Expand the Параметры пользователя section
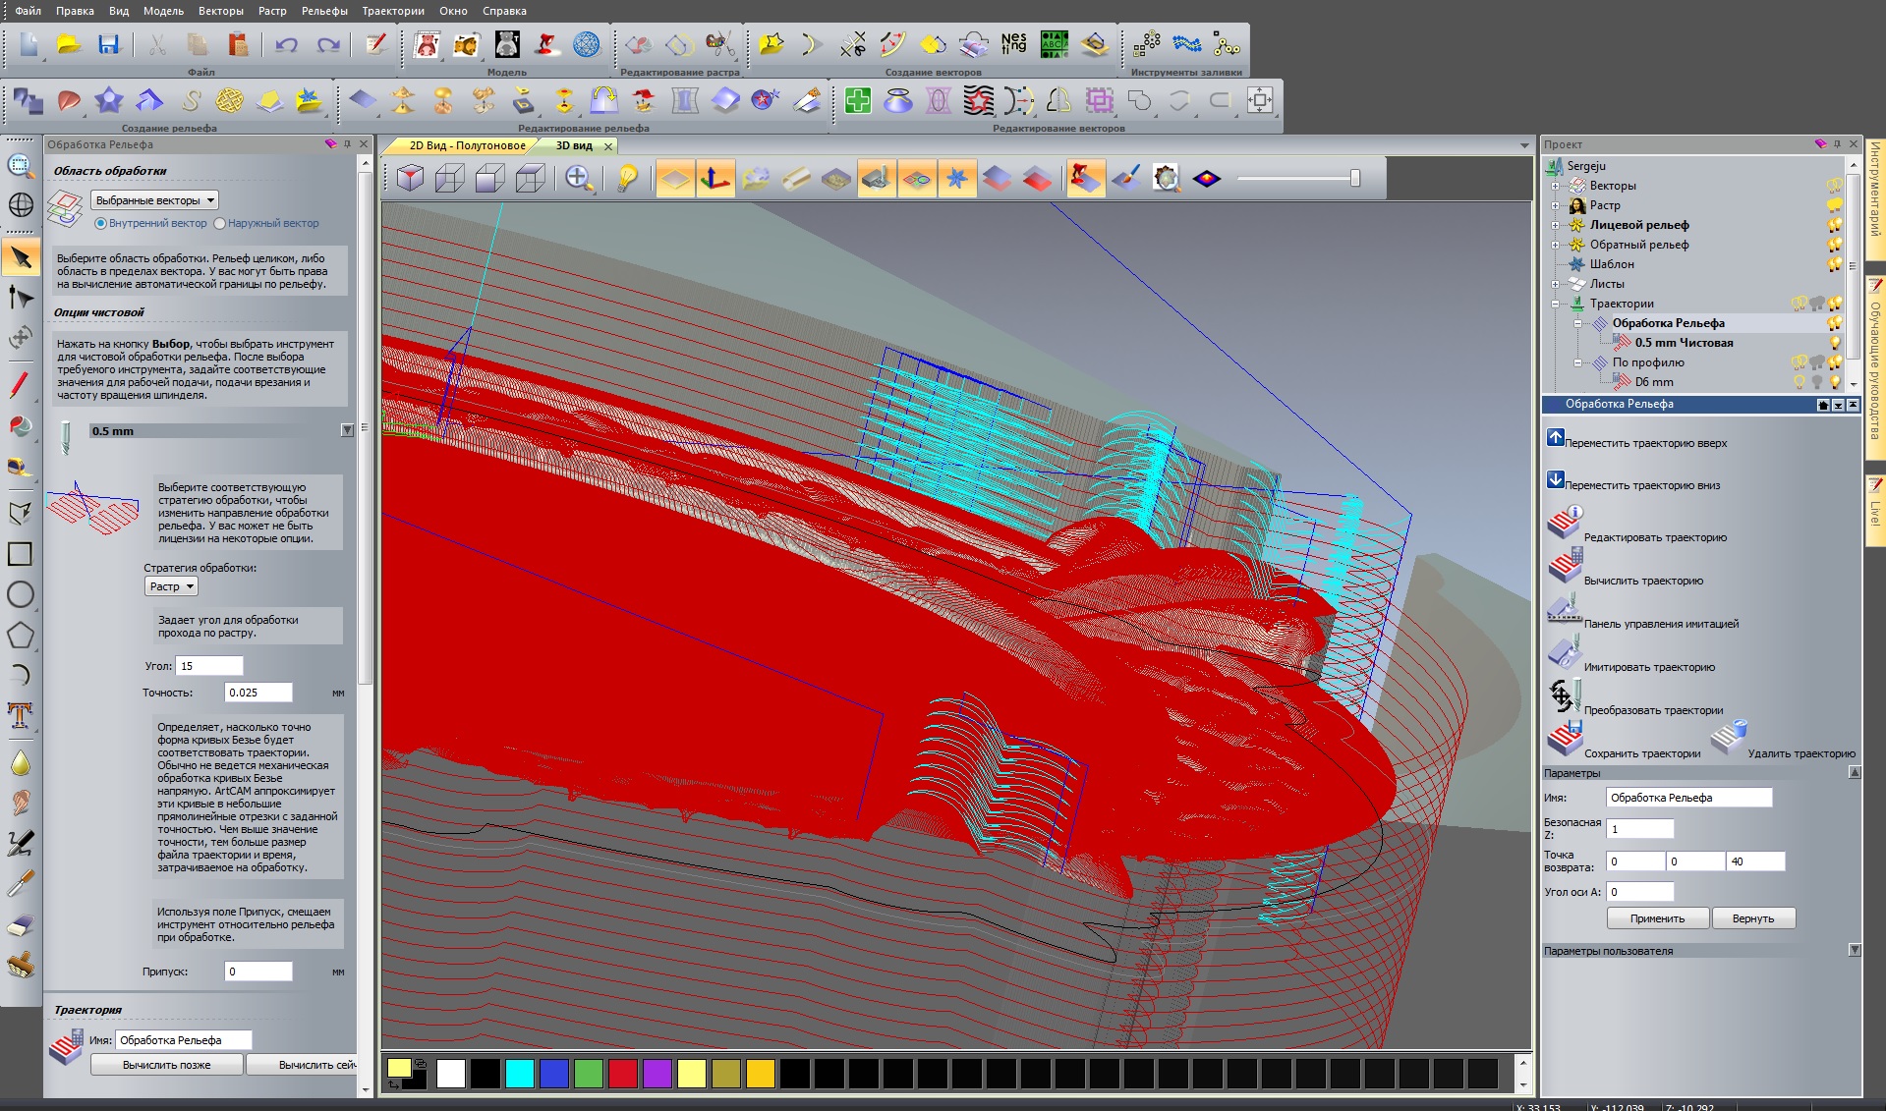 (1855, 950)
